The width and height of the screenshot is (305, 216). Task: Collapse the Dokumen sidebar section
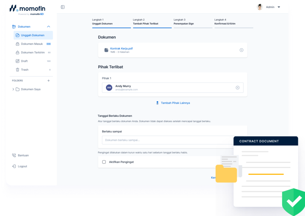(x=49, y=27)
